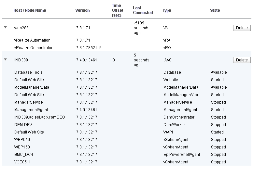Screen dimensions: 253x177
Task: Click IND339 version 7.4.0.13461
Action: [x=87, y=60]
